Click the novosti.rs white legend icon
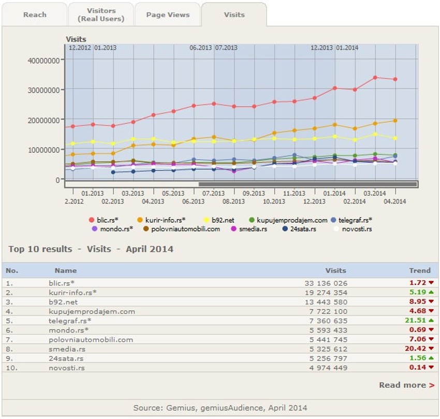This screenshot has width=440, height=419. pos(336,228)
